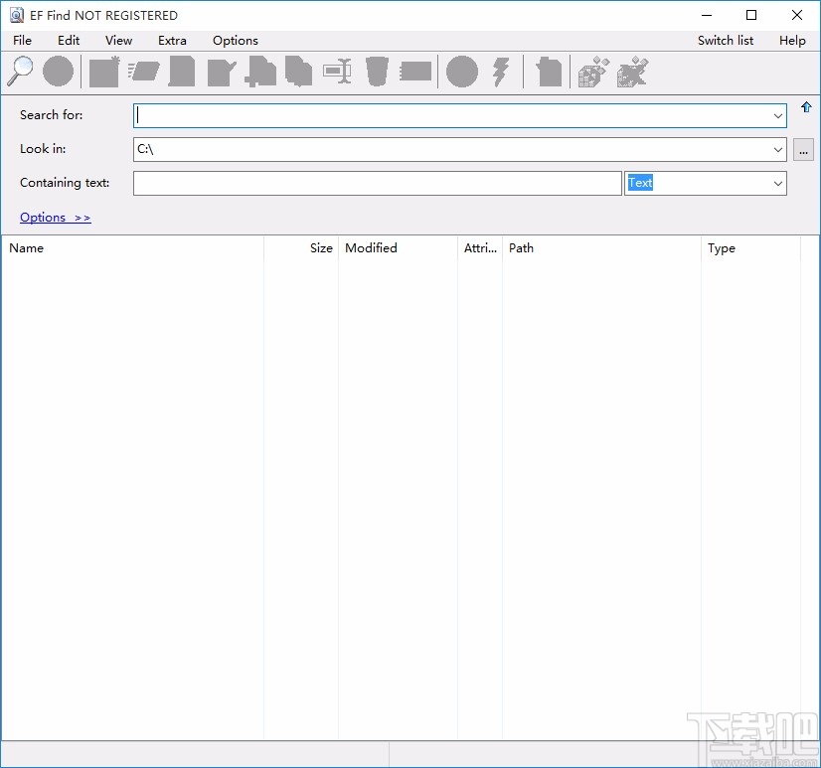Open the Text type combo box

tap(777, 184)
